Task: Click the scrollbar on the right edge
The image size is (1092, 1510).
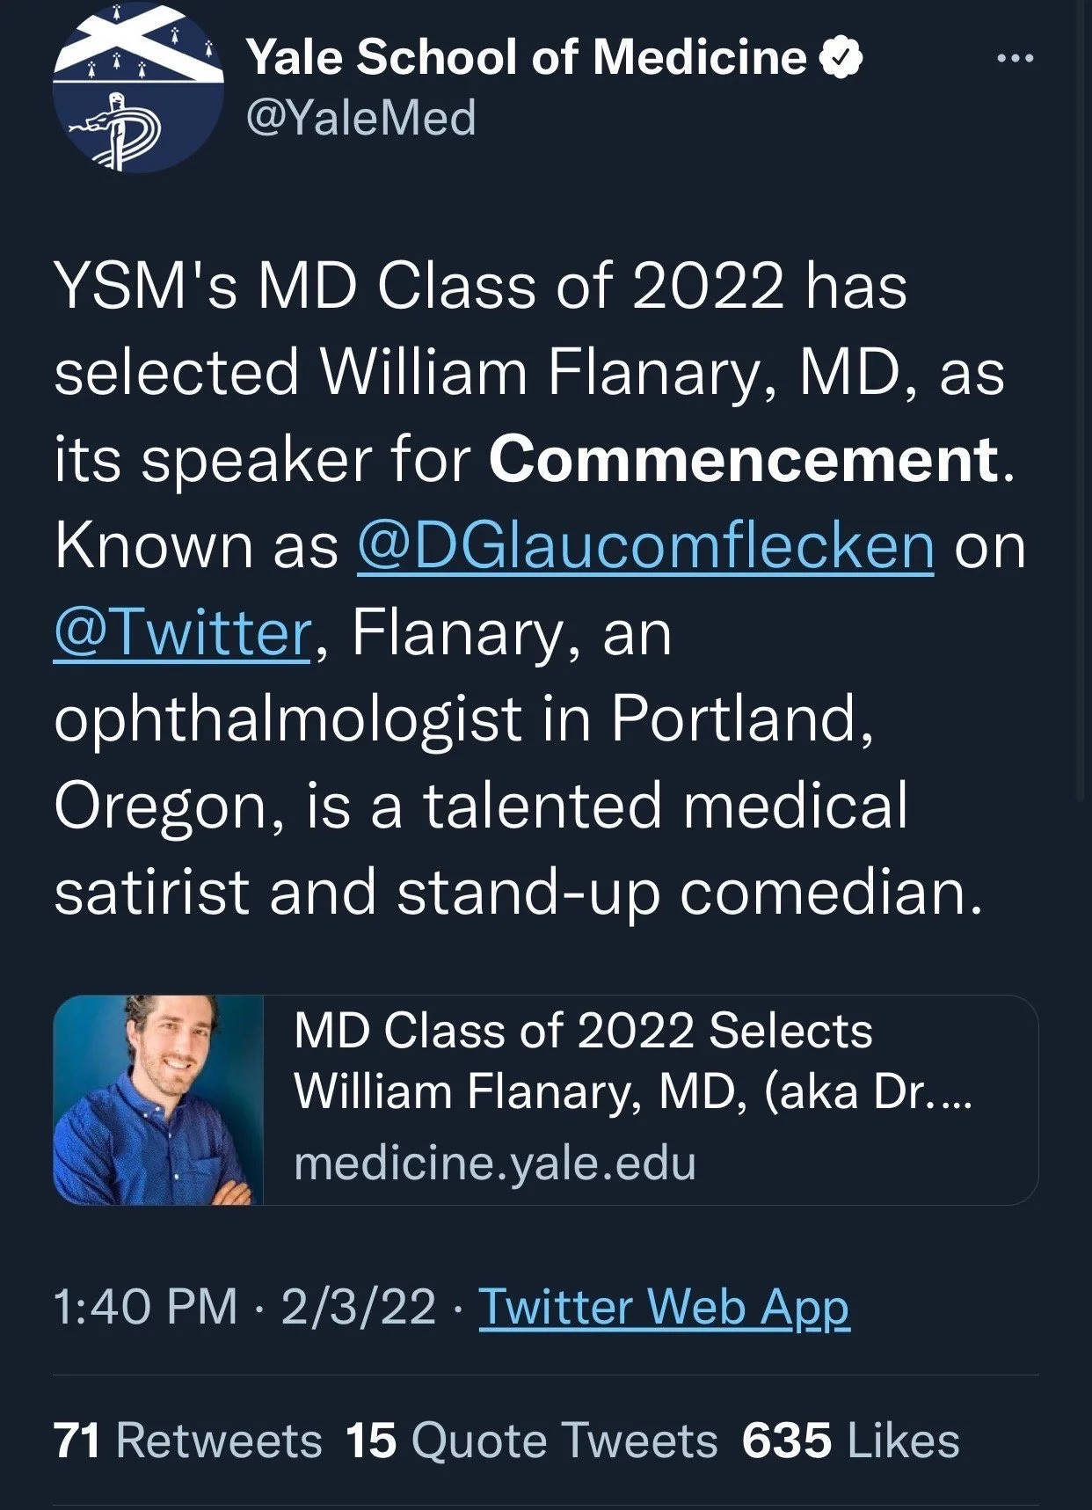Action: tap(1082, 400)
